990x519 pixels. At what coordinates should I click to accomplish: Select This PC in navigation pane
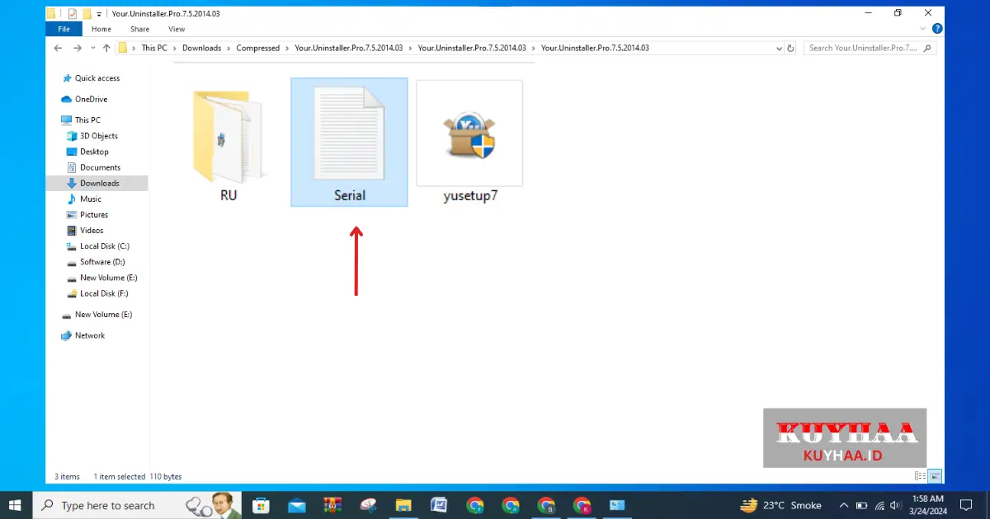click(x=81, y=119)
